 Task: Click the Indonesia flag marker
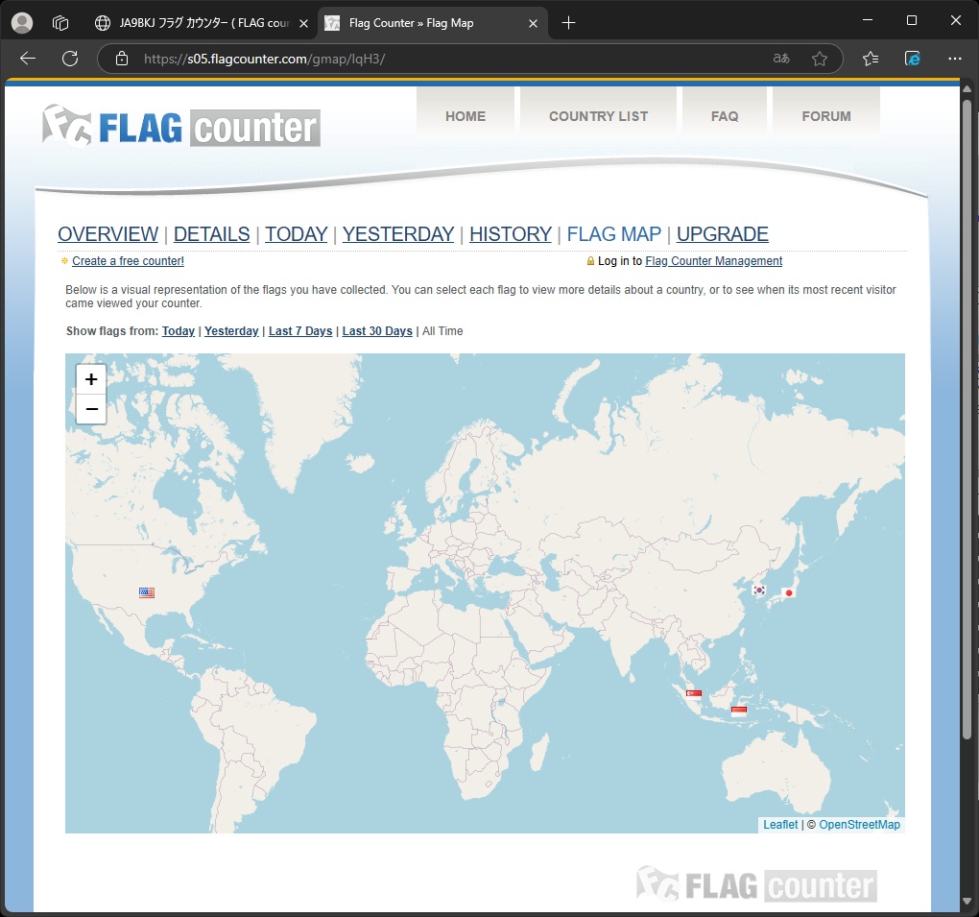(x=739, y=711)
